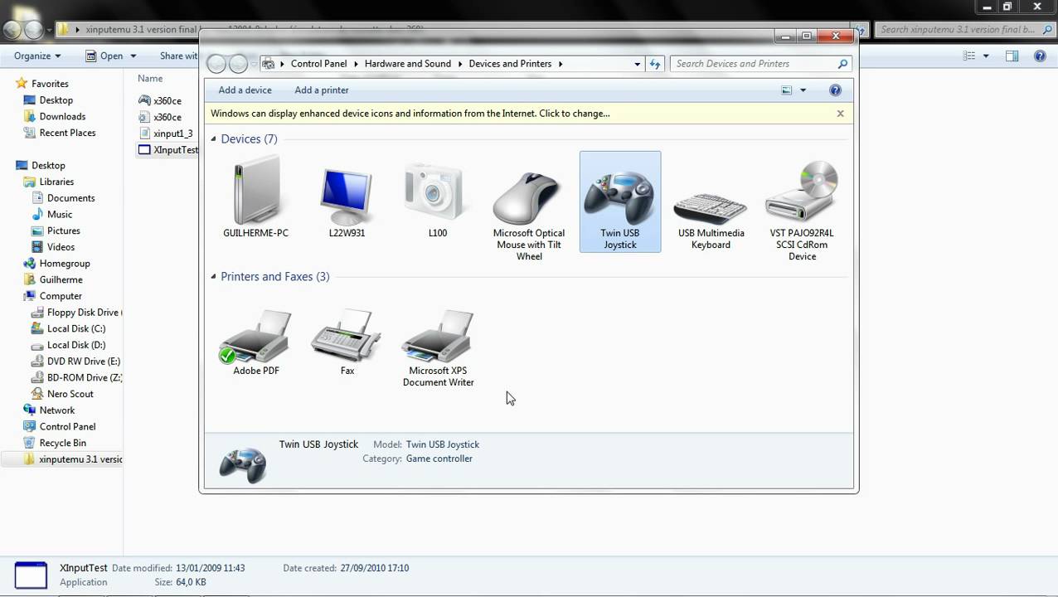Viewport: 1058px width, 597px height.
Task: Click search magnifier in Devices and Printers
Action: pos(842,64)
